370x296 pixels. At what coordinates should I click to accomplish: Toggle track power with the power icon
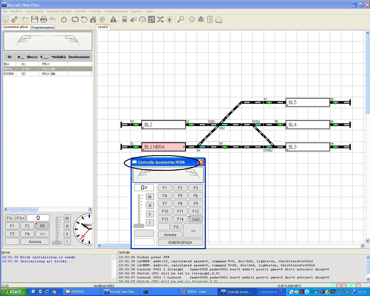(x=64, y=19)
